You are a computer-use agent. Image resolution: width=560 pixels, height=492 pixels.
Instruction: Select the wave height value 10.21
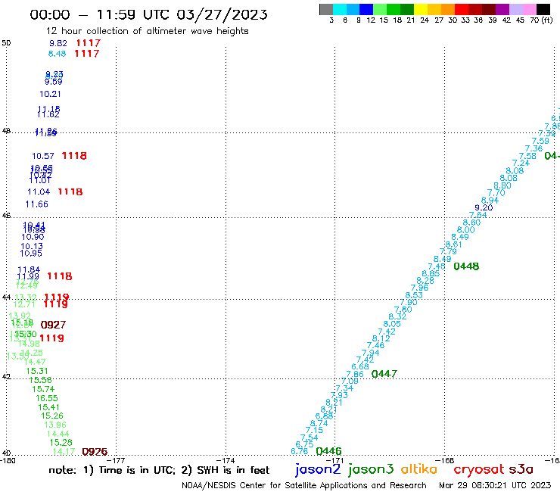(x=50, y=94)
